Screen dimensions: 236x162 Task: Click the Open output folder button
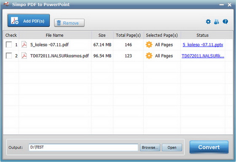[x=172, y=147]
